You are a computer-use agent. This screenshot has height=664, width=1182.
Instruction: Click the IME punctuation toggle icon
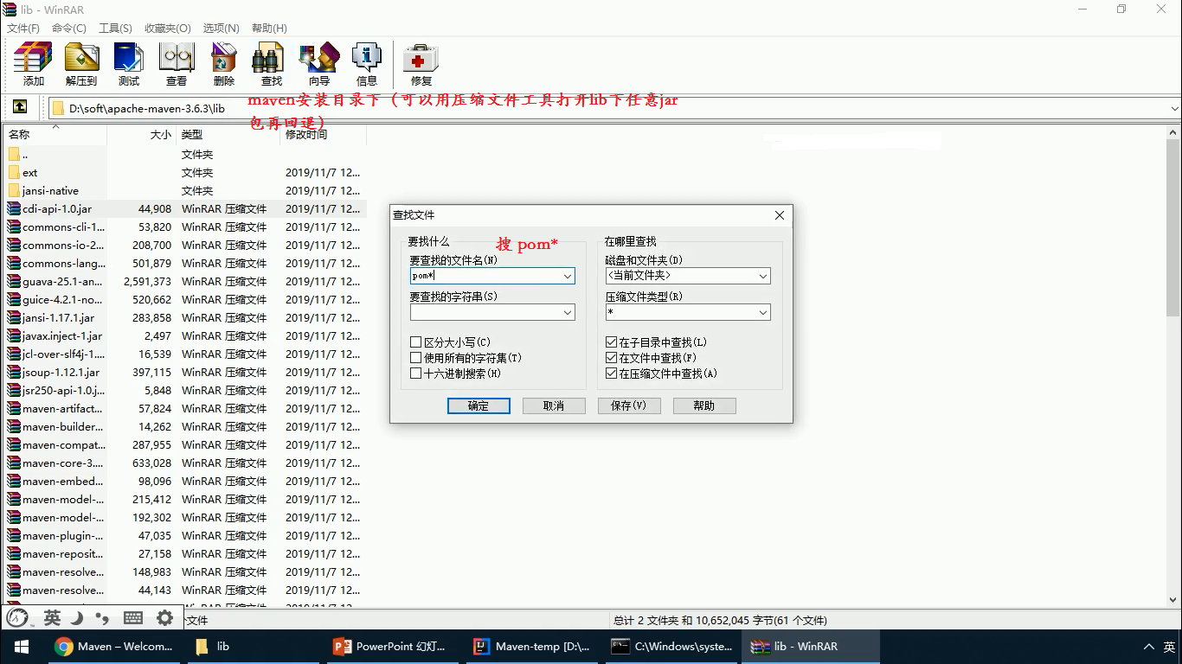[x=102, y=617]
